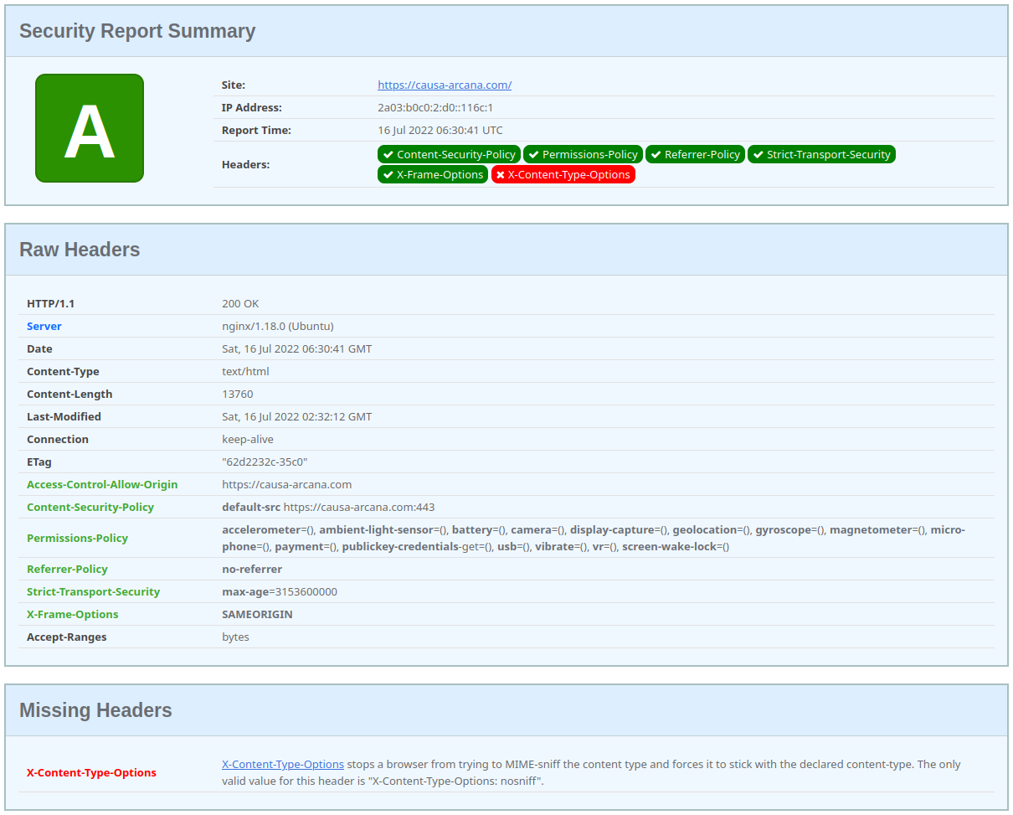This screenshot has width=1013, height=815.
Task: Open the causa-arcana.com site link
Action: pyautogui.click(x=444, y=85)
